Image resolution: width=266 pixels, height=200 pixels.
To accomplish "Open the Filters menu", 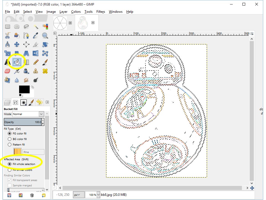I will [x=101, y=12].
